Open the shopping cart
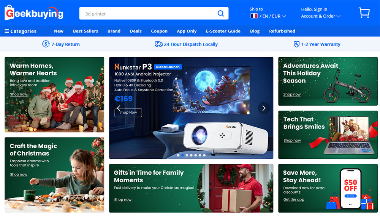This screenshot has width=380, height=216. [x=364, y=13]
